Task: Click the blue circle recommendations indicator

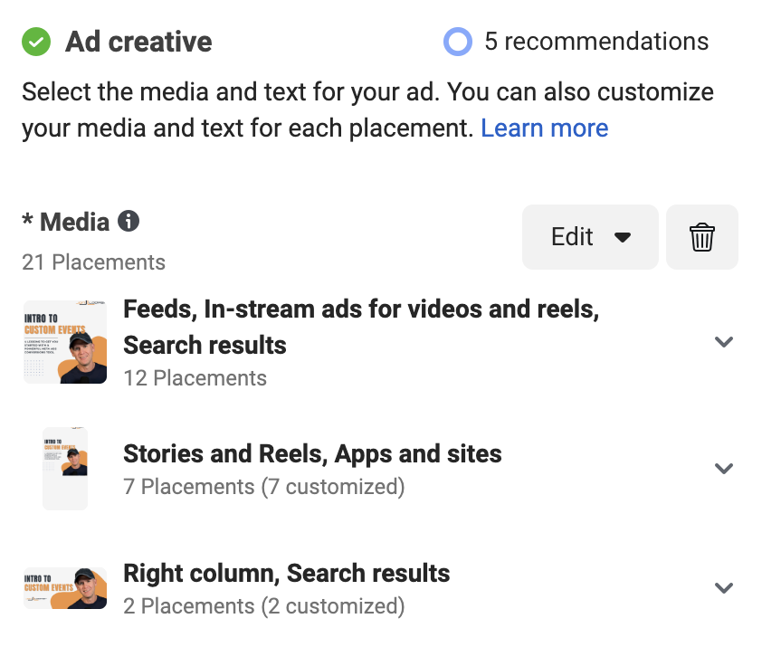Action: pyautogui.click(x=458, y=41)
